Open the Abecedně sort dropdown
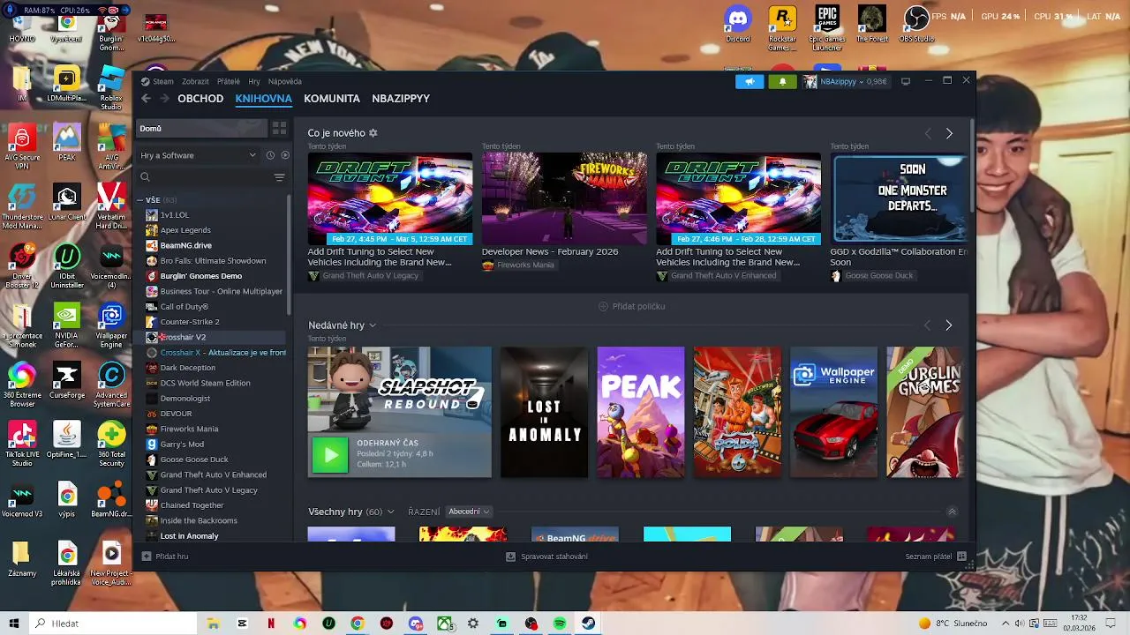 point(468,512)
